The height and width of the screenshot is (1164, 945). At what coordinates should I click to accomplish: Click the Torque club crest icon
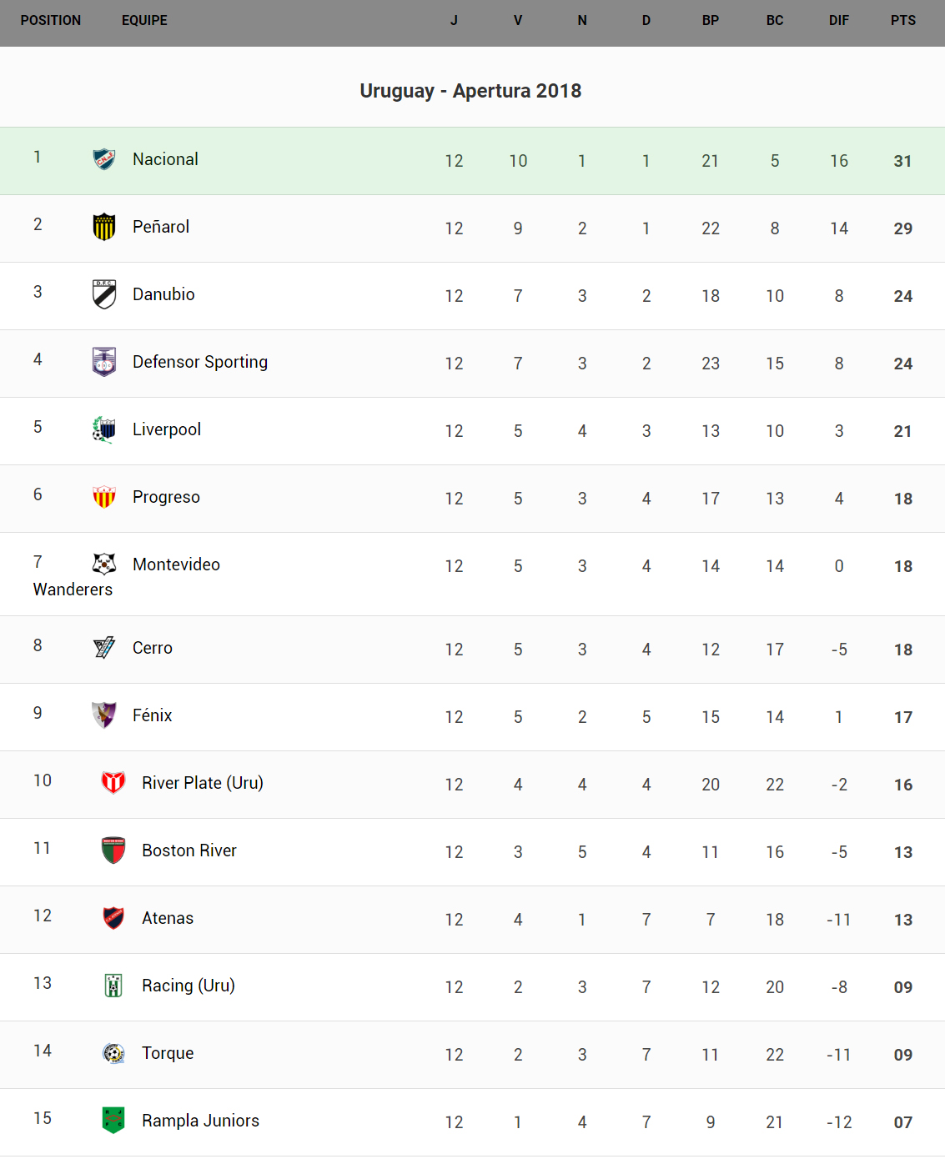click(x=113, y=1053)
